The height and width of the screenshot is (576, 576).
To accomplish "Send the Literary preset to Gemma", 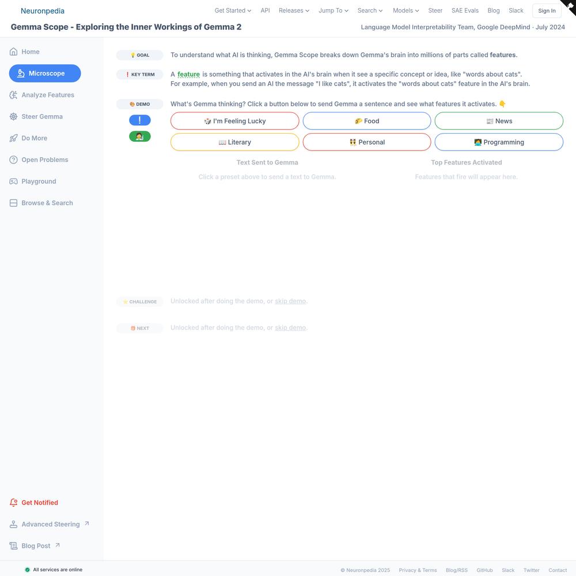I will coord(235,142).
